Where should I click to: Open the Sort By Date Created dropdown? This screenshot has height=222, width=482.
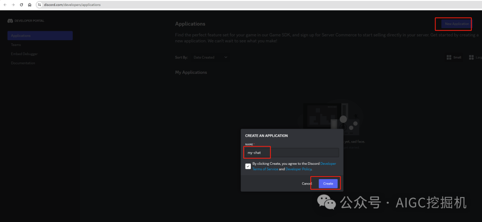(210, 57)
